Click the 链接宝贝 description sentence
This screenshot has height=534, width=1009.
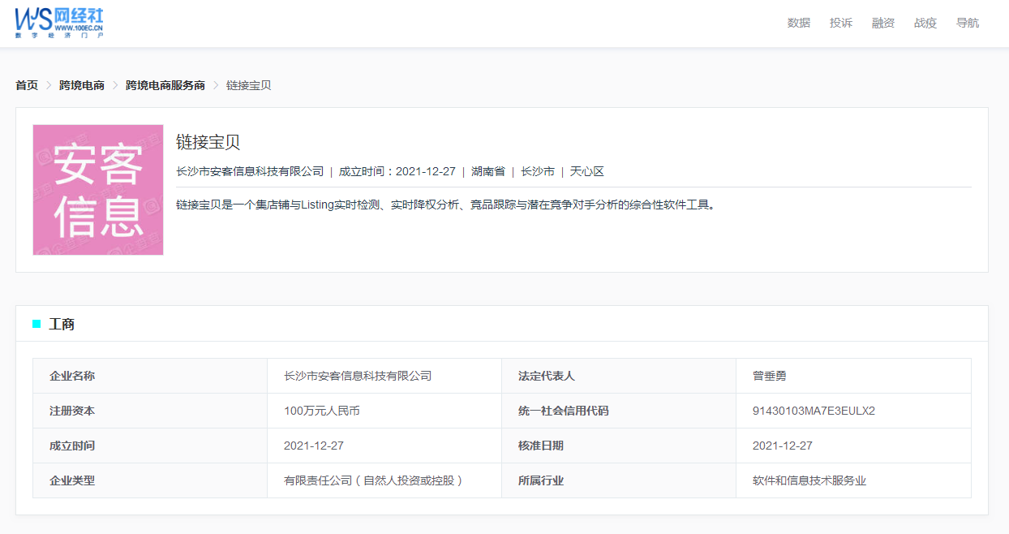(447, 205)
